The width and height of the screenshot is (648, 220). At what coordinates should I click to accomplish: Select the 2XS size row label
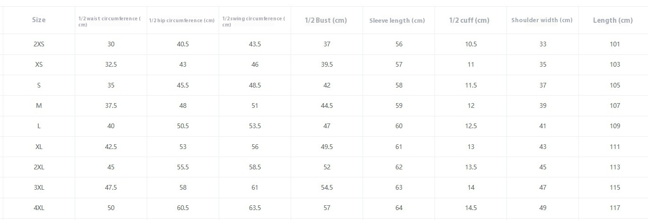(x=39, y=44)
